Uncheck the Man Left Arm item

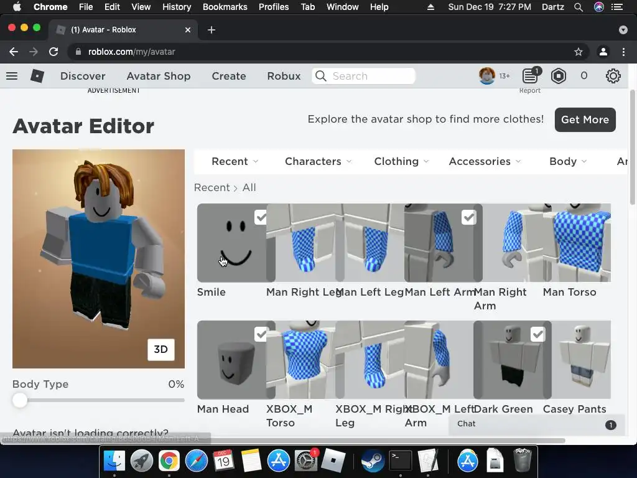pyautogui.click(x=468, y=217)
